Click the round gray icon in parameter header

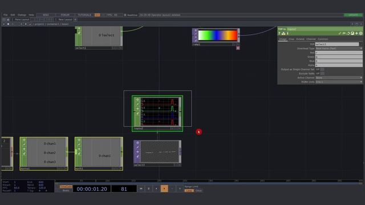(361, 34)
